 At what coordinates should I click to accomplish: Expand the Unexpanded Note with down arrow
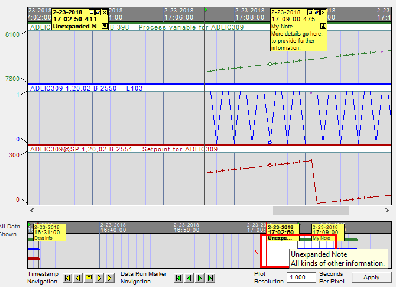pos(105,26)
